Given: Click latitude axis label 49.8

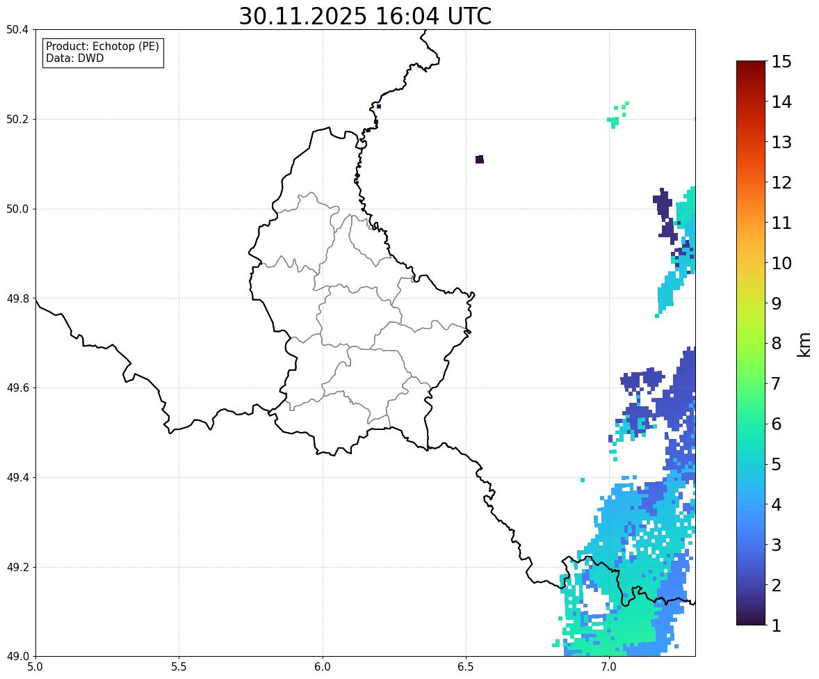Looking at the screenshot, I should pos(17,298).
